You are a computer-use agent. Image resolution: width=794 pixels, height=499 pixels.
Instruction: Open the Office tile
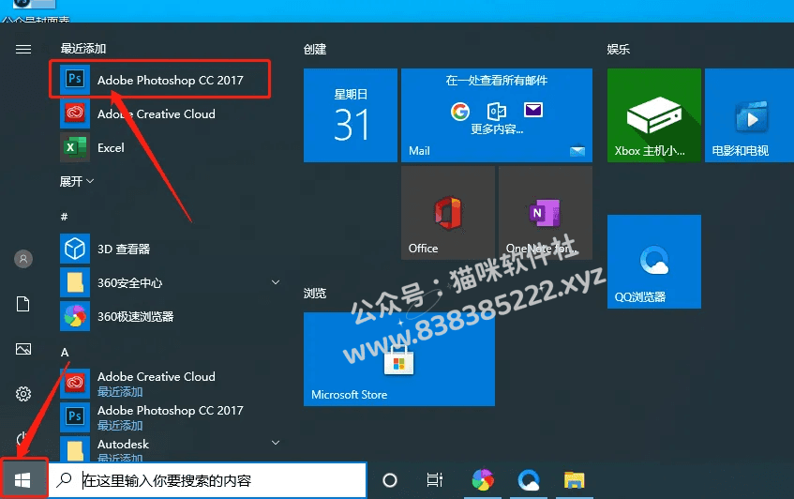point(448,213)
